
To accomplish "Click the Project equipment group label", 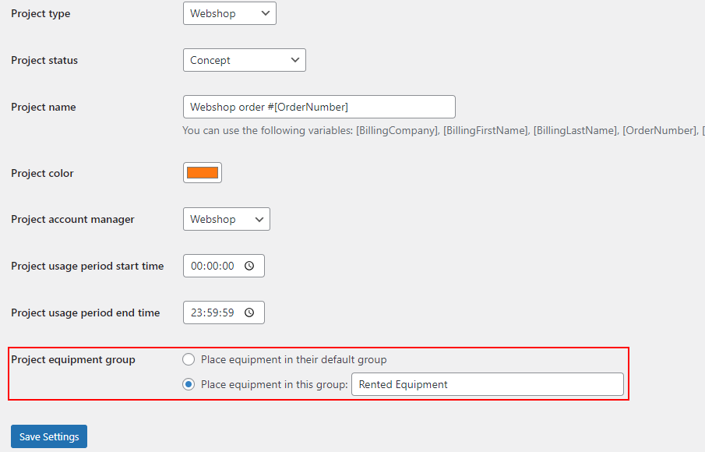I will click(73, 360).
